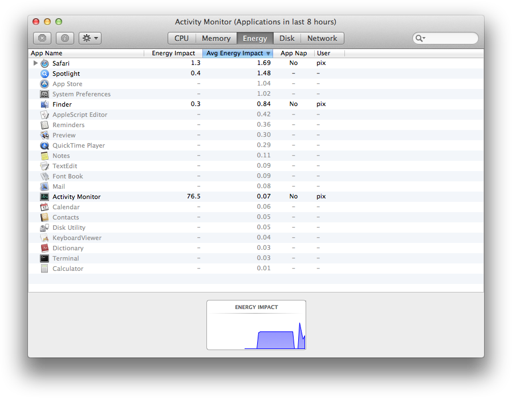This screenshot has width=512, height=398.
Task: Switch to the CPU tab
Action: click(x=181, y=38)
